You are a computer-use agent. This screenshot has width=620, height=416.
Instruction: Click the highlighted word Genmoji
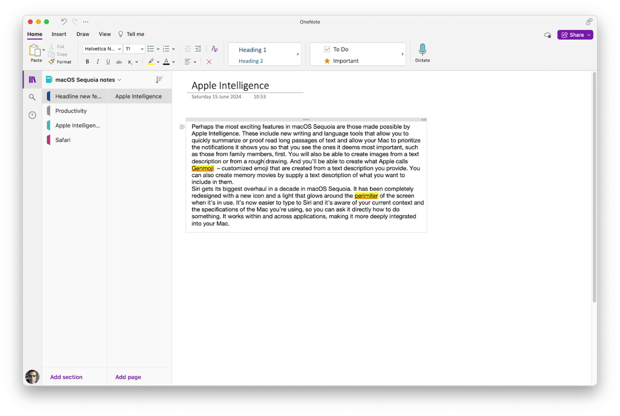tap(202, 168)
